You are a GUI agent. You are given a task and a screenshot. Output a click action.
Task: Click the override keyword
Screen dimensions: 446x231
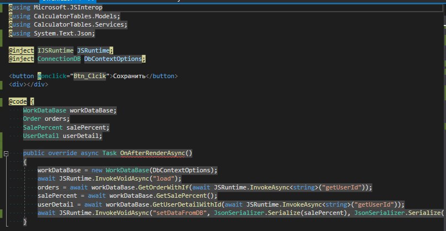point(63,153)
